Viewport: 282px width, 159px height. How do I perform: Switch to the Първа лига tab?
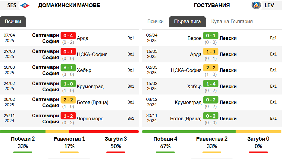click(x=187, y=22)
